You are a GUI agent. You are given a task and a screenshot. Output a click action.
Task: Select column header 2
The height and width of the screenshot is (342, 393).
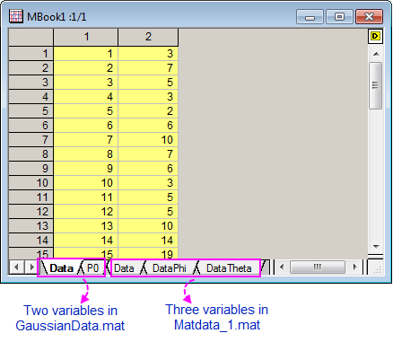pyautogui.click(x=148, y=38)
